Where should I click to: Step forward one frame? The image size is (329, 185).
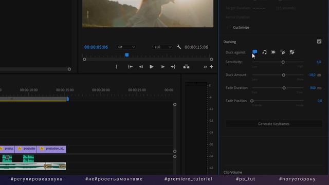point(162,67)
